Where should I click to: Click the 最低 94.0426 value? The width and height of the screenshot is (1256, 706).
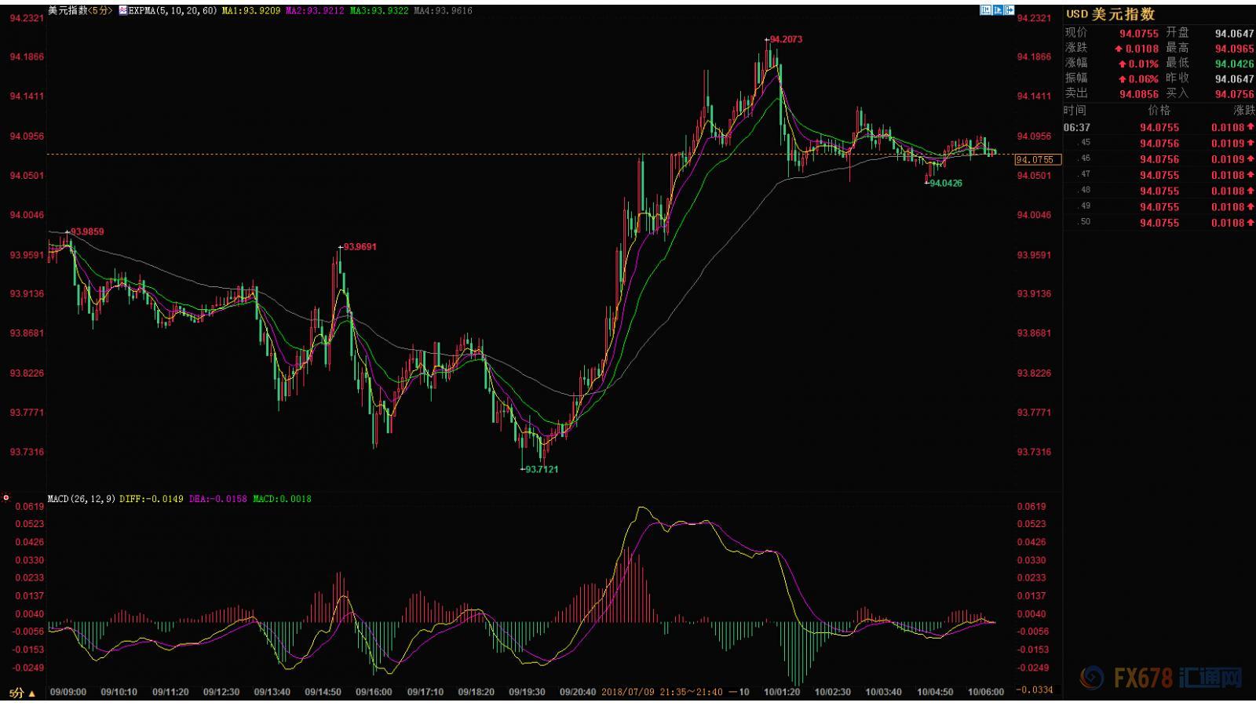point(1235,64)
